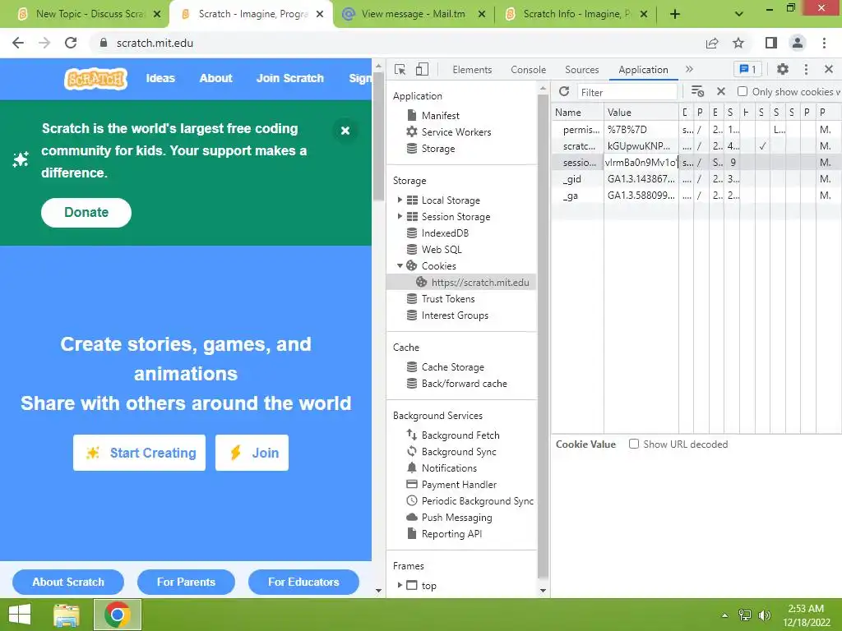
Task: Select the _gid cookie row
Action: [696, 178]
